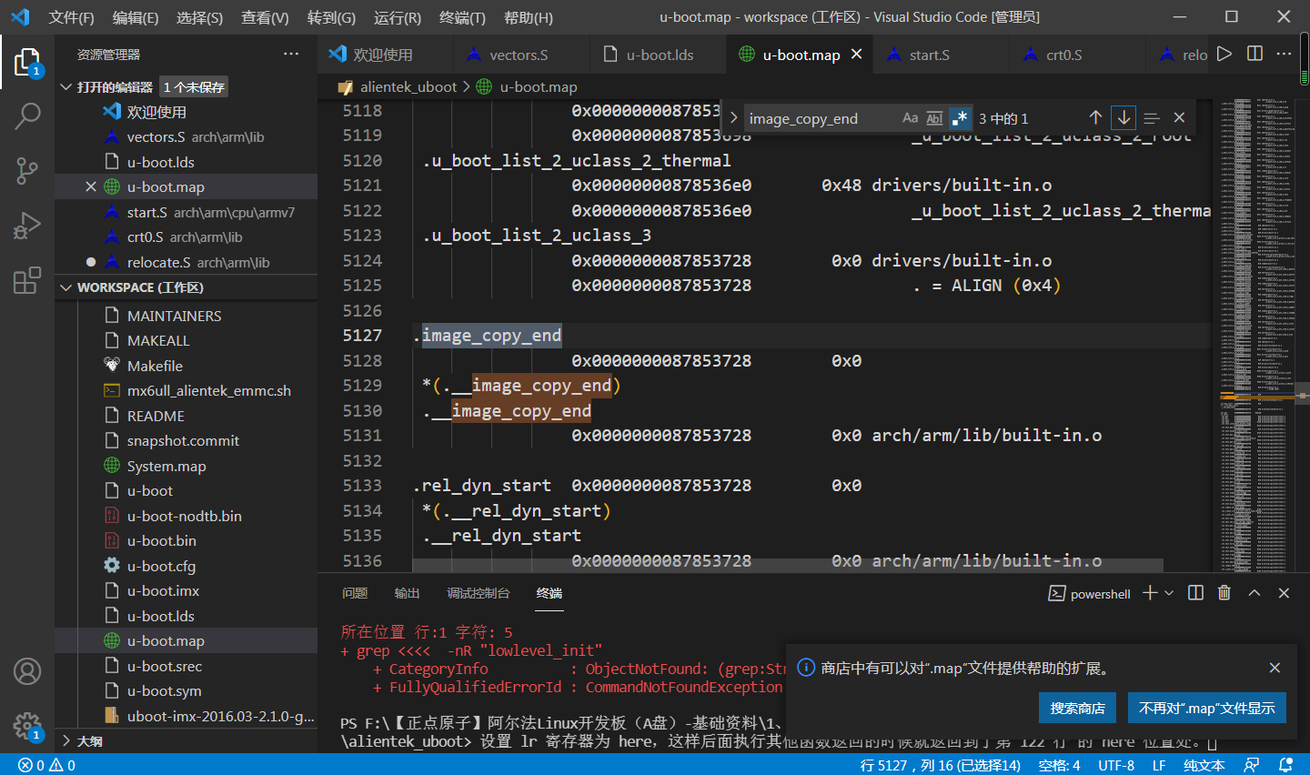Toggle Match Whole Word in find widget

pos(934,118)
